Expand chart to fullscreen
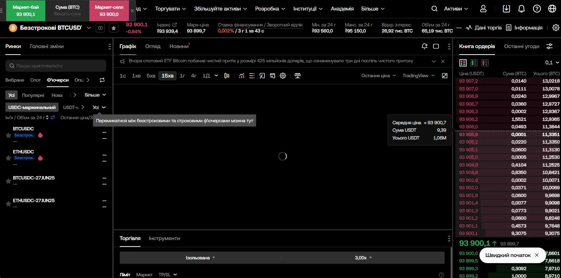The height and width of the screenshot is (278, 561). pos(445,76)
